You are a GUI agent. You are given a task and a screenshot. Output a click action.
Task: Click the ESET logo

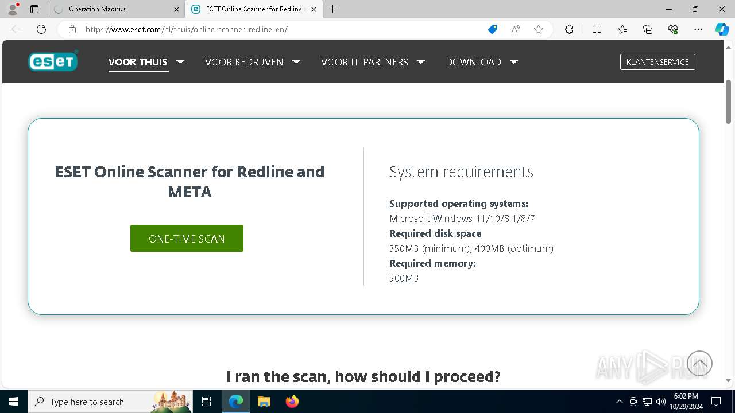[53, 61]
